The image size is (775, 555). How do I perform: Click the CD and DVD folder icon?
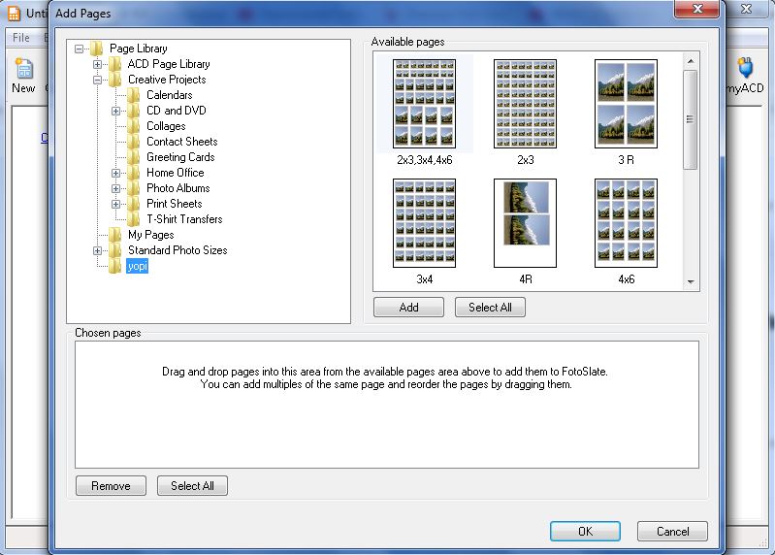tap(133, 111)
